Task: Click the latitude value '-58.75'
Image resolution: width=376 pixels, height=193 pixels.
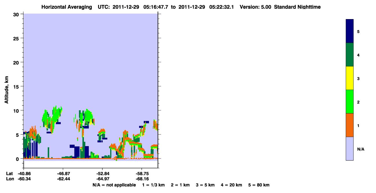Action: pos(142,174)
